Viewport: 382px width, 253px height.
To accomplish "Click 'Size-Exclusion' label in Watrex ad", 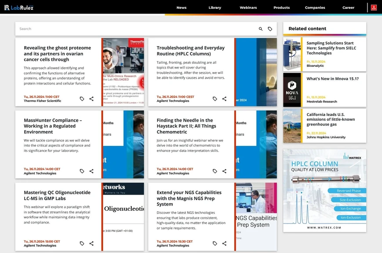I will click(350, 200).
